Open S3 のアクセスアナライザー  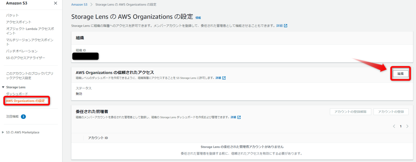point(26,58)
